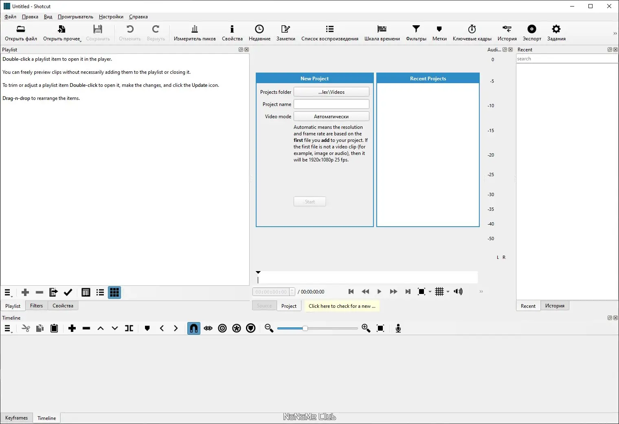Toggle the Список воспроизведения playlist panel
The image size is (619, 424).
click(x=330, y=33)
